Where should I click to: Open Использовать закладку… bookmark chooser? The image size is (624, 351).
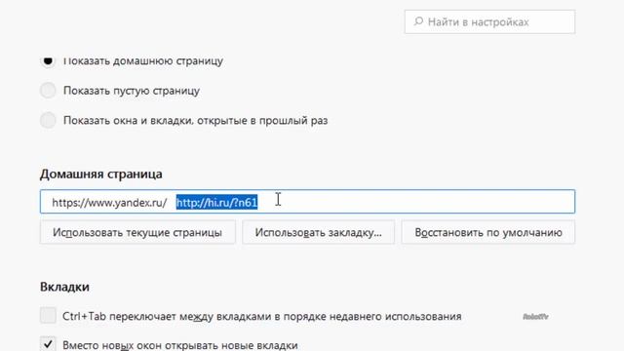pyautogui.click(x=319, y=232)
